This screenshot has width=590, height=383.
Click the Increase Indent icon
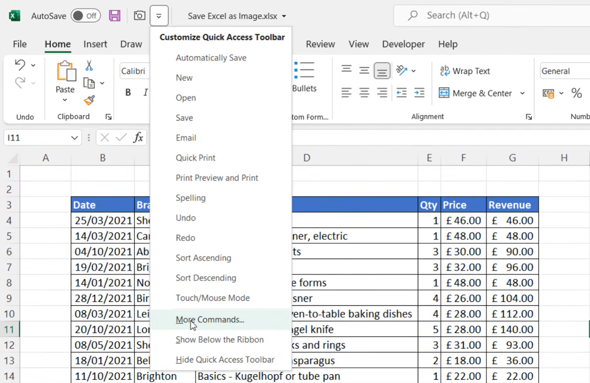tap(419, 93)
